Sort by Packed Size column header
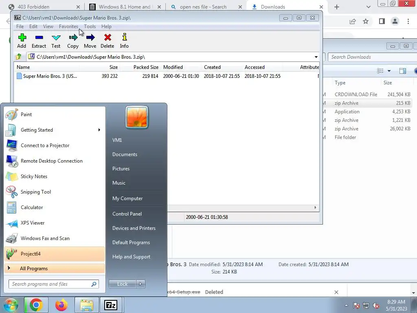 pos(140,67)
